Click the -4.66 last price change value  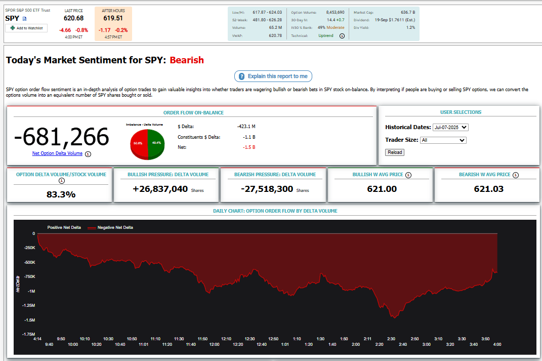coord(65,30)
